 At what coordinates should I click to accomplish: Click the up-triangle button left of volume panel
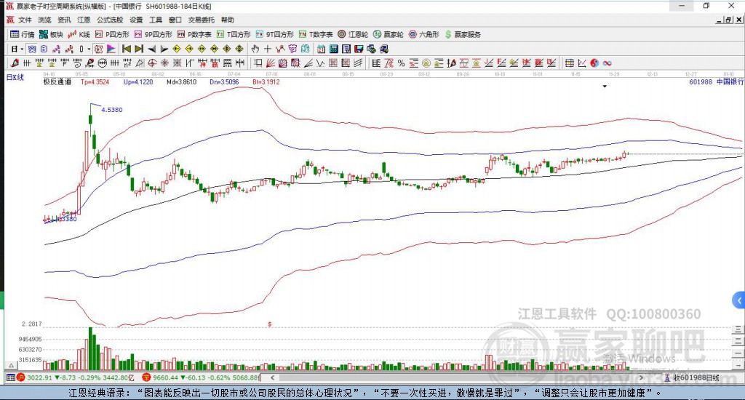pyautogui.click(x=12, y=365)
